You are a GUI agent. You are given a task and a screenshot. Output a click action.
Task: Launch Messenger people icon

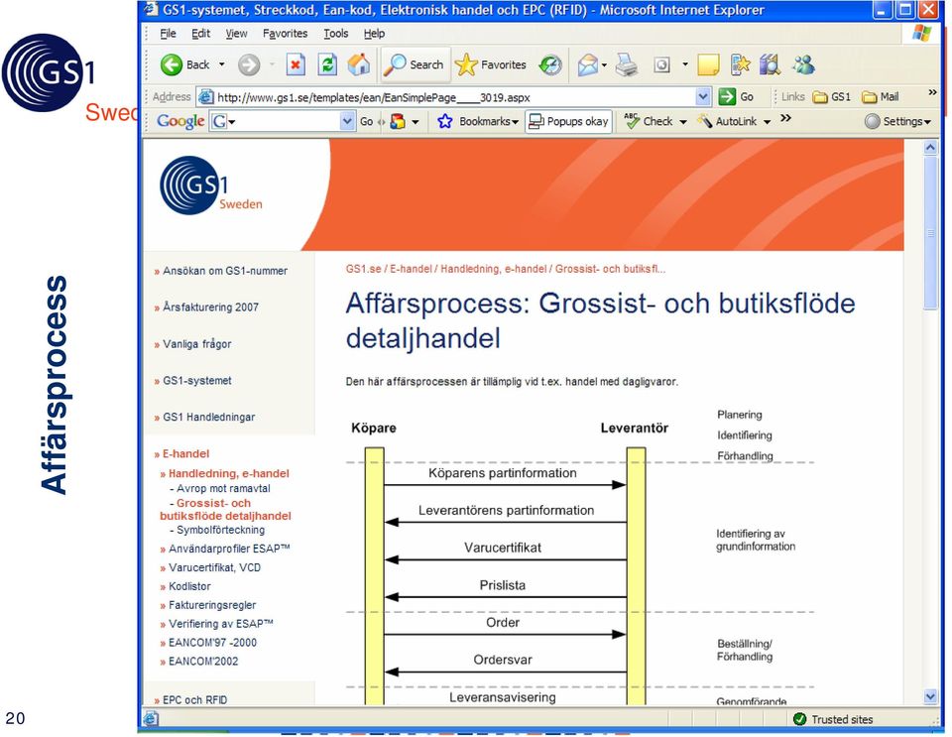click(803, 64)
